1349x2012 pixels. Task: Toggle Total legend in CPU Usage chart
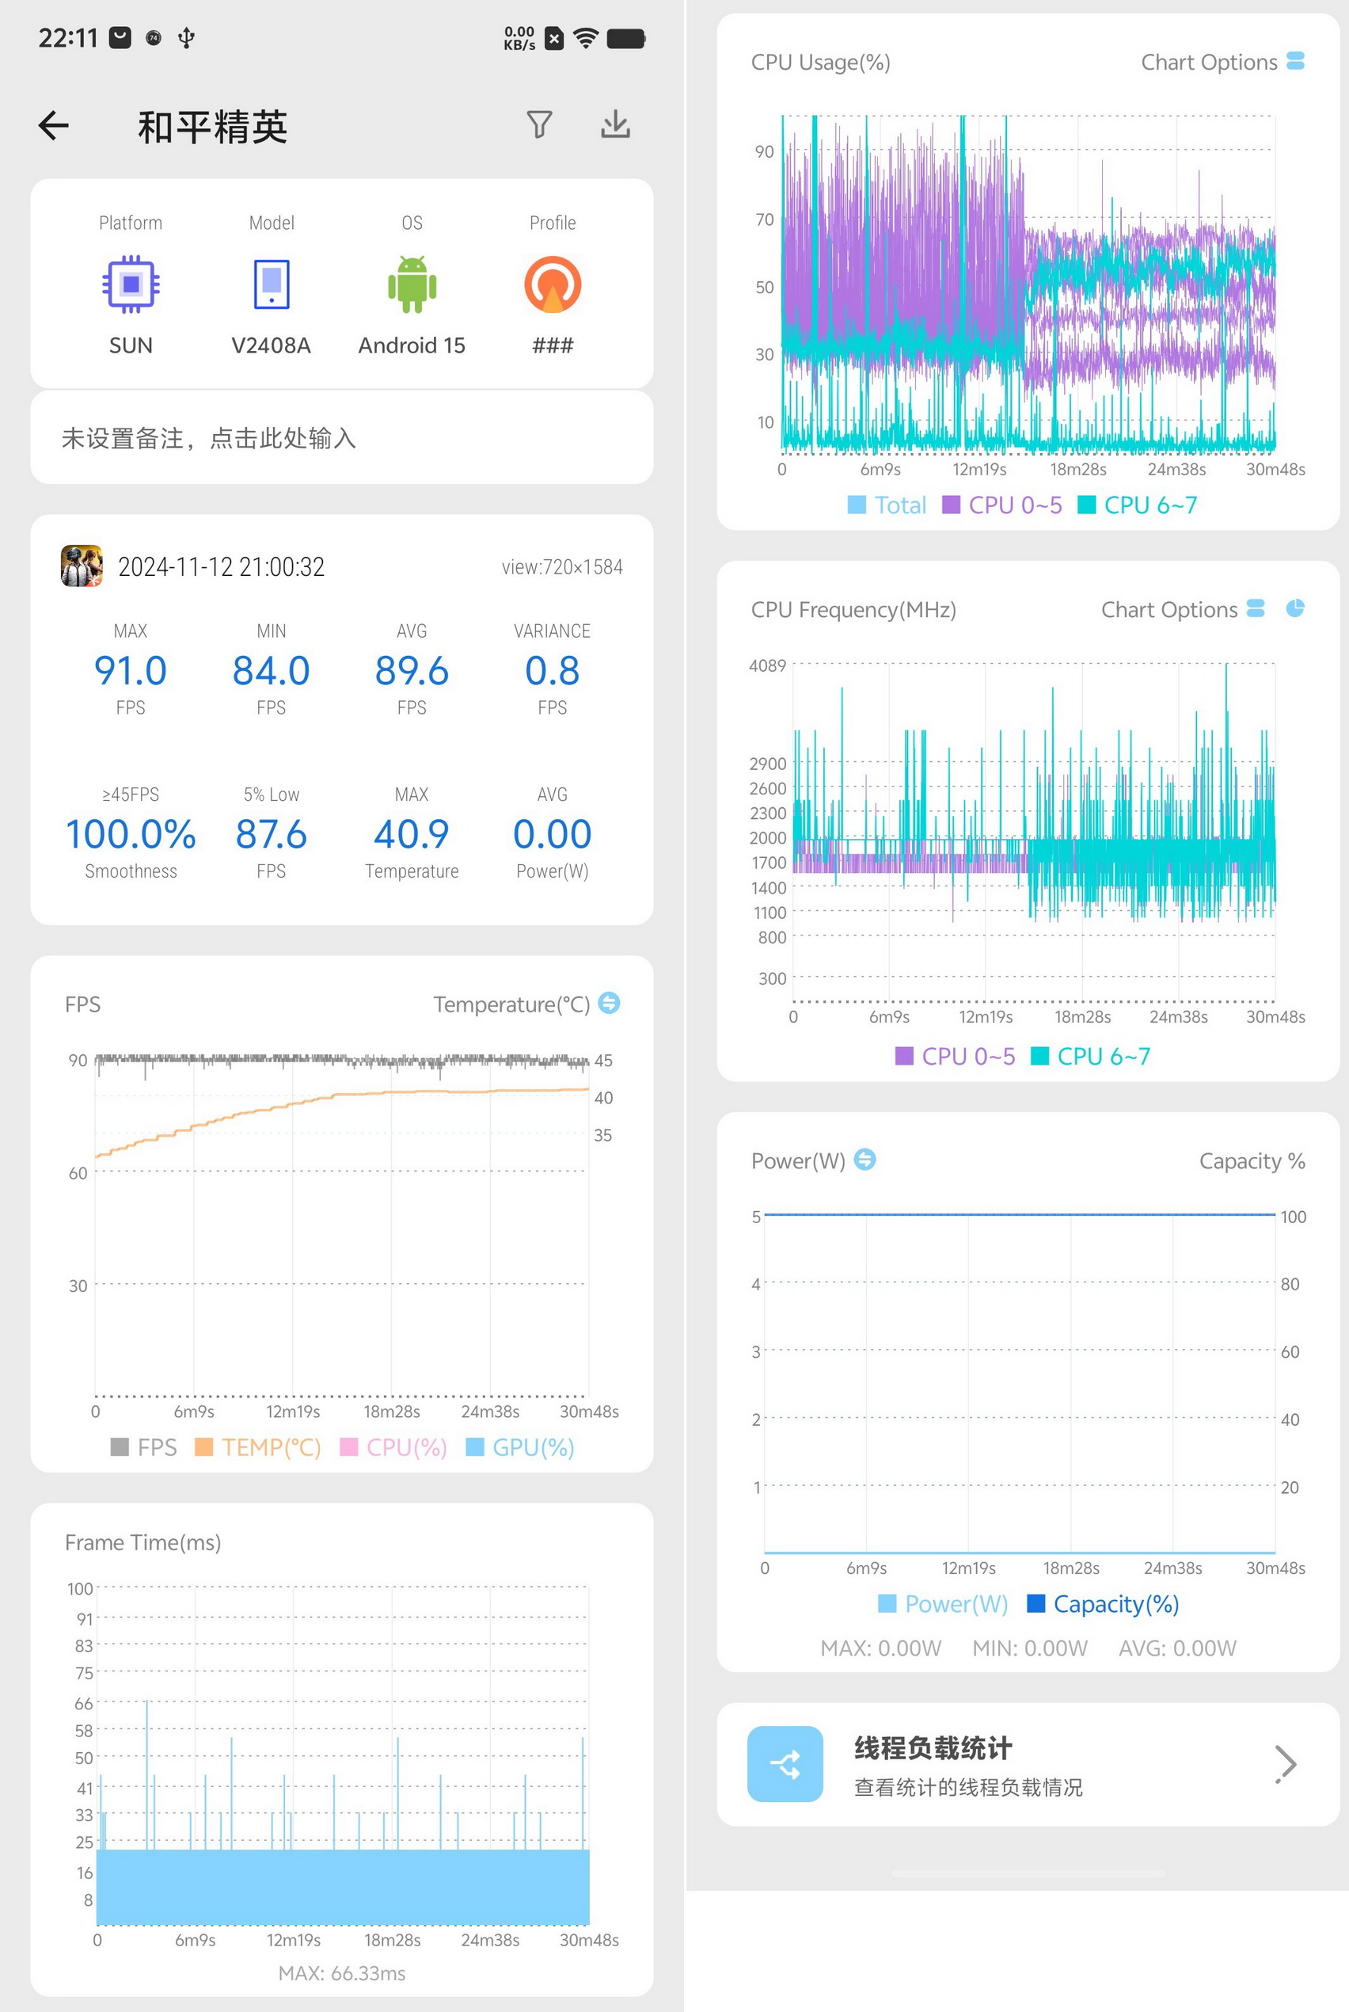click(887, 505)
